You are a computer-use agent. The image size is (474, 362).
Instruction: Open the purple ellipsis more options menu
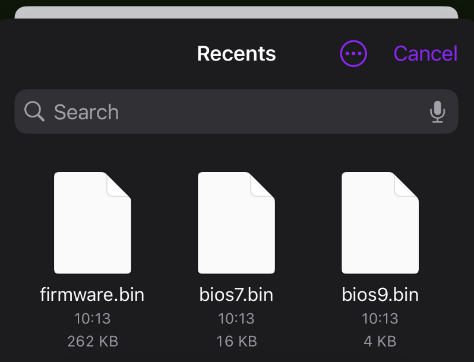tap(353, 54)
